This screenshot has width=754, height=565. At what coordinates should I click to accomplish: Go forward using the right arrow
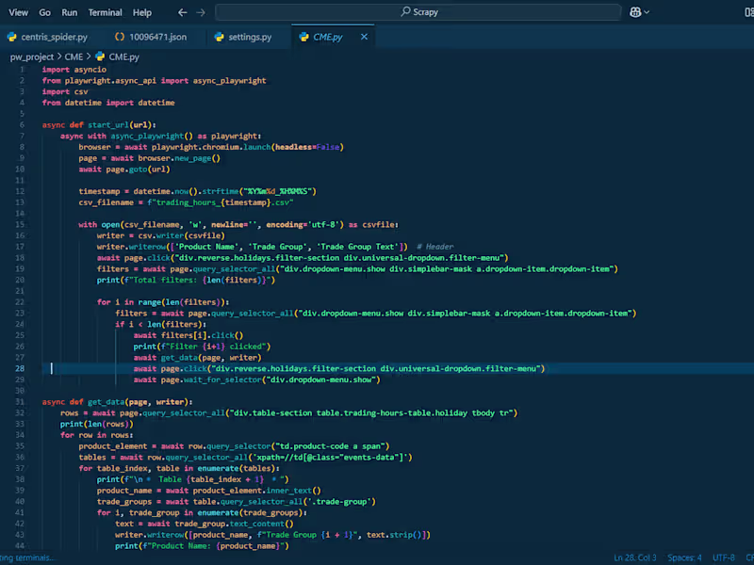(x=200, y=12)
